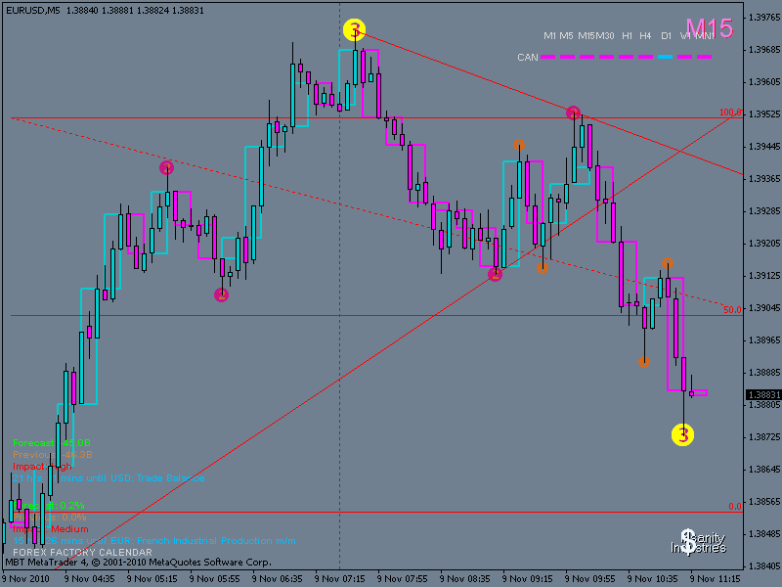
Task: Click the Impact: Medium label
Action: (51, 529)
